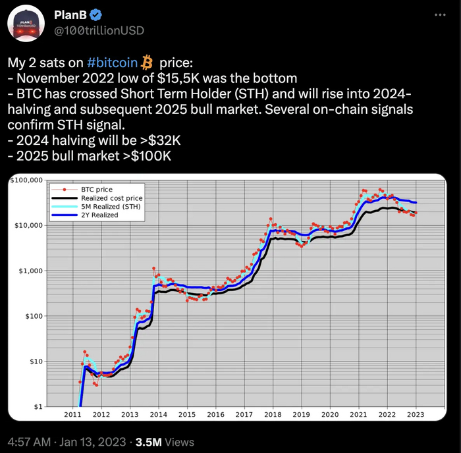Click the $100,000 y-axis label
This screenshot has height=453, width=461.
click(28, 180)
